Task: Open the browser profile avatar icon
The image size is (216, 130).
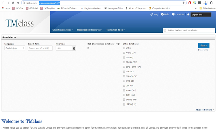Action: 211,3
